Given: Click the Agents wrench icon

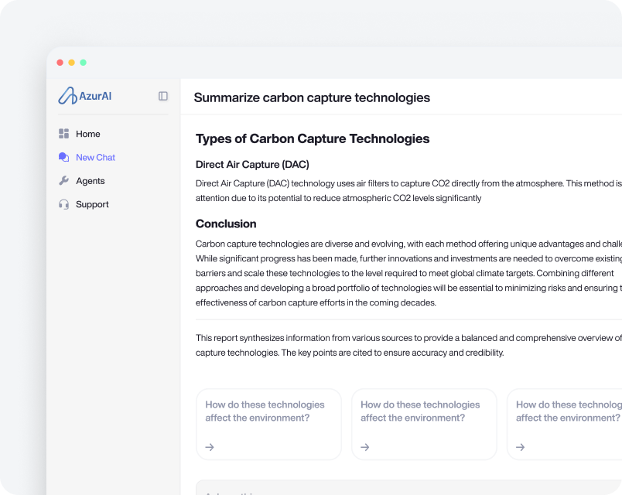Looking at the screenshot, I should (x=63, y=181).
